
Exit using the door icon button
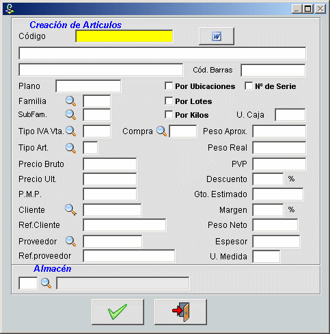(x=180, y=312)
